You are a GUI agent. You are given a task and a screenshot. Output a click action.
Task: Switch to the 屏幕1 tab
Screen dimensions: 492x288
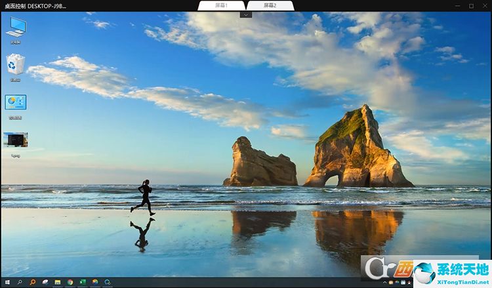tap(221, 5)
